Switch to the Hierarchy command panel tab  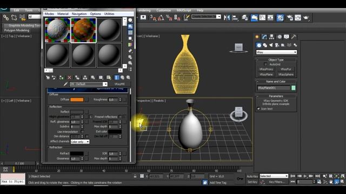click(271, 37)
